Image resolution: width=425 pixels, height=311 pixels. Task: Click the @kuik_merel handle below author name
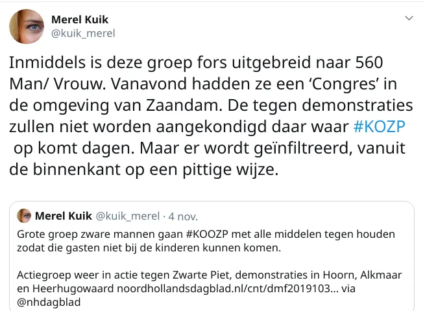click(x=82, y=33)
